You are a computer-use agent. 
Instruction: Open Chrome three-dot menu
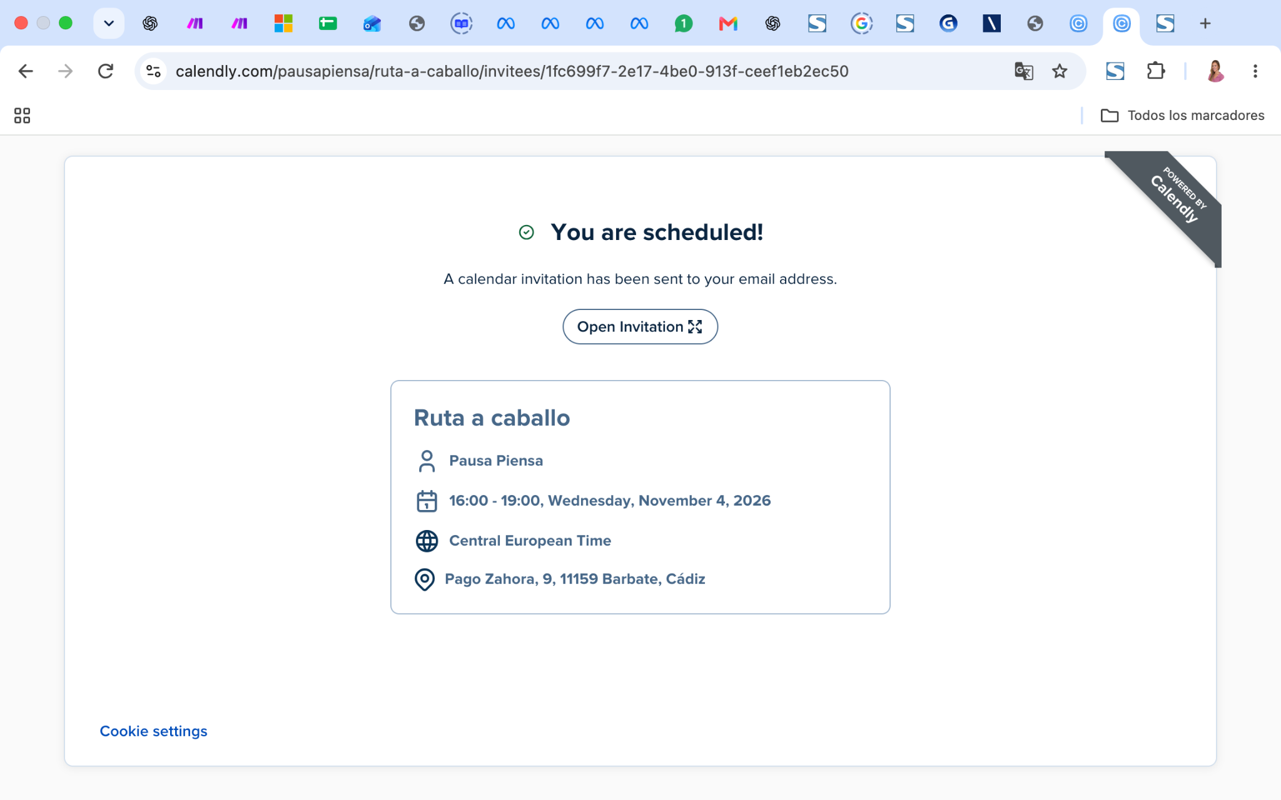[1255, 71]
